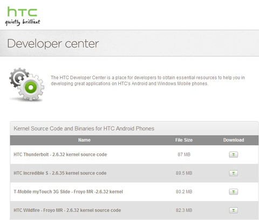The image size is (259, 220).
Task: Click the Kernel Source Code and Binaries title
Action: (84, 129)
